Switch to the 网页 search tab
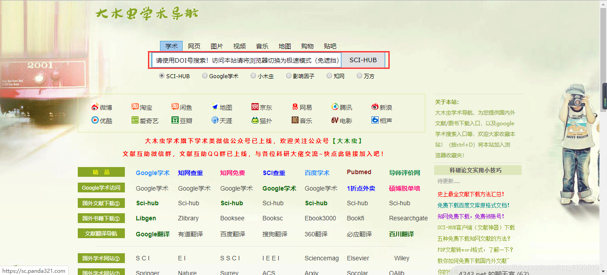Screen dimensions: 607x275 click(x=194, y=46)
